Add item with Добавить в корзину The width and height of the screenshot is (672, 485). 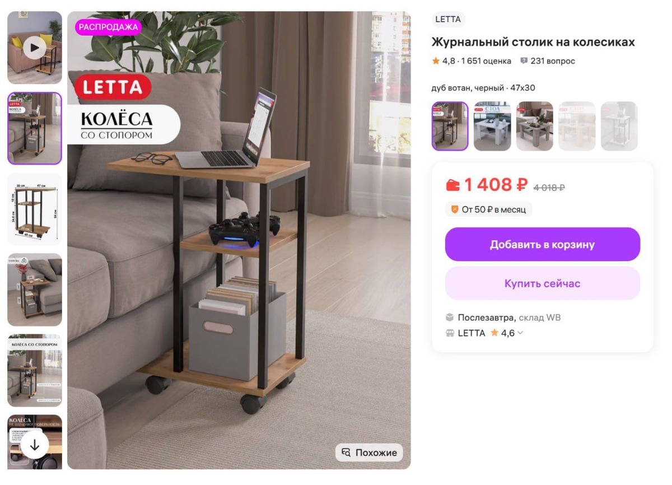pos(543,244)
